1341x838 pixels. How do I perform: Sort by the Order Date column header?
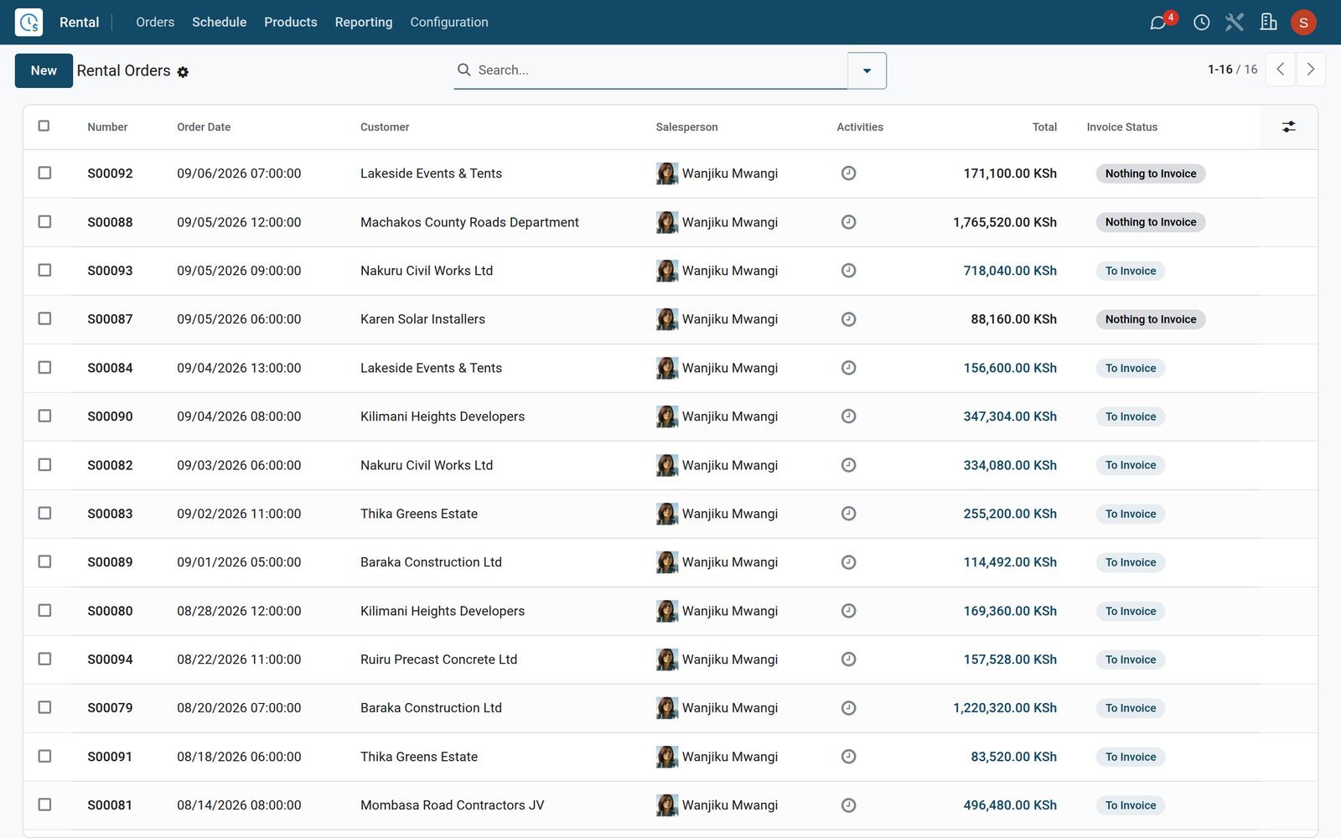pyautogui.click(x=204, y=127)
